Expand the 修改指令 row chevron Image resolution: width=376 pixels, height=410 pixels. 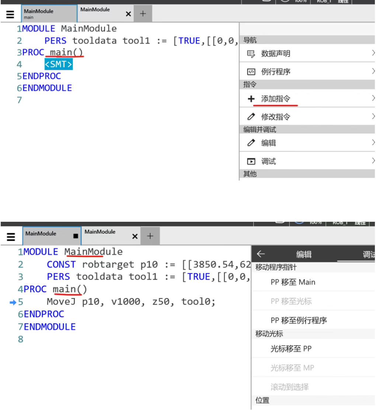[x=373, y=117]
